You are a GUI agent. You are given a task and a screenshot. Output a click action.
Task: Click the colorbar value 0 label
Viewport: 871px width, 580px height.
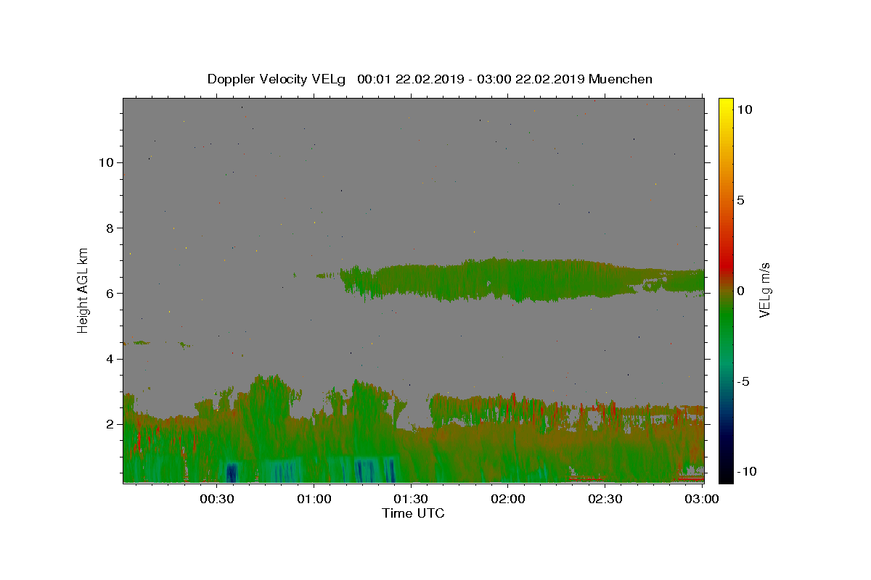click(x=741, y=291)
